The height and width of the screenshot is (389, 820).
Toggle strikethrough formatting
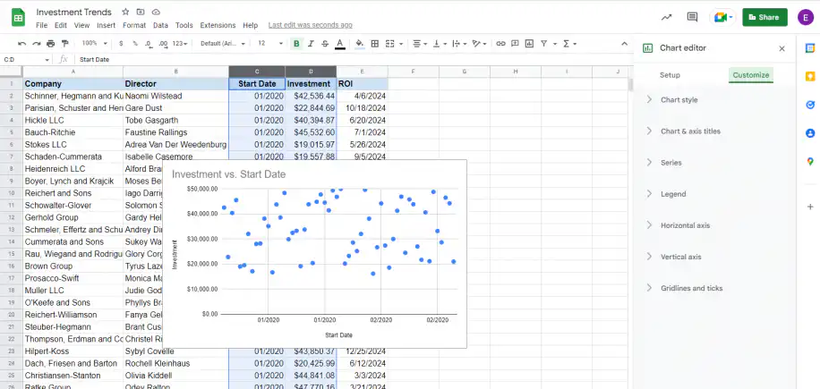tap(325, 44)
